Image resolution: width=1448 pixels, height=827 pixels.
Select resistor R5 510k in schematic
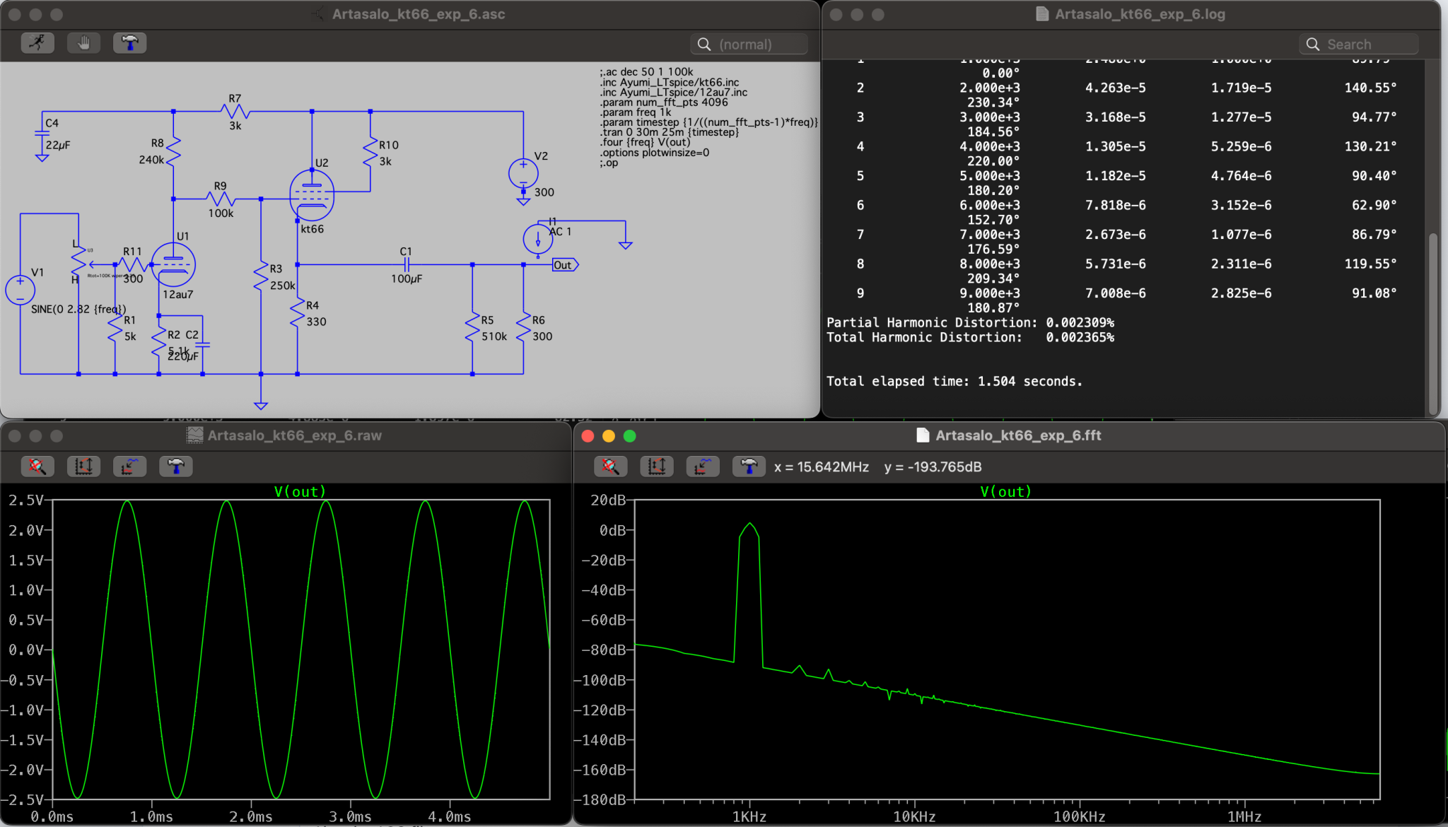coord(472,327)
